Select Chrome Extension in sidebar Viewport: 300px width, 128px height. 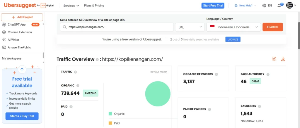[20, 32]
